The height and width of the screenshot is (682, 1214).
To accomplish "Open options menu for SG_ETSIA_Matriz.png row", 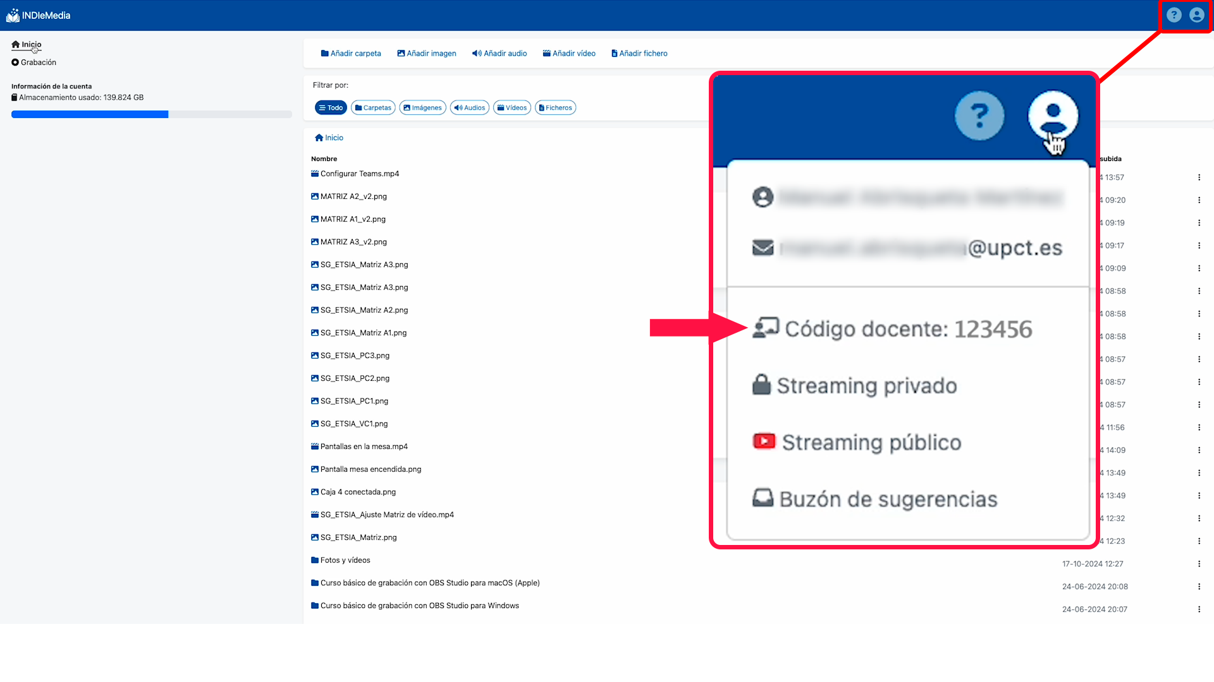I will click(1199, 541).
